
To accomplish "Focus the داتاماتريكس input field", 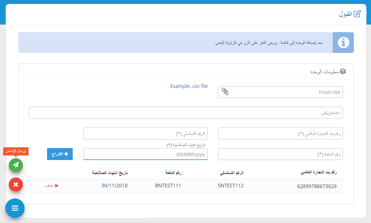I will [186, 113].
